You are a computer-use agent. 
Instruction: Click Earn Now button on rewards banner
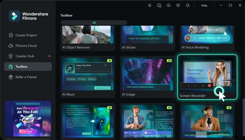point(28,131)
